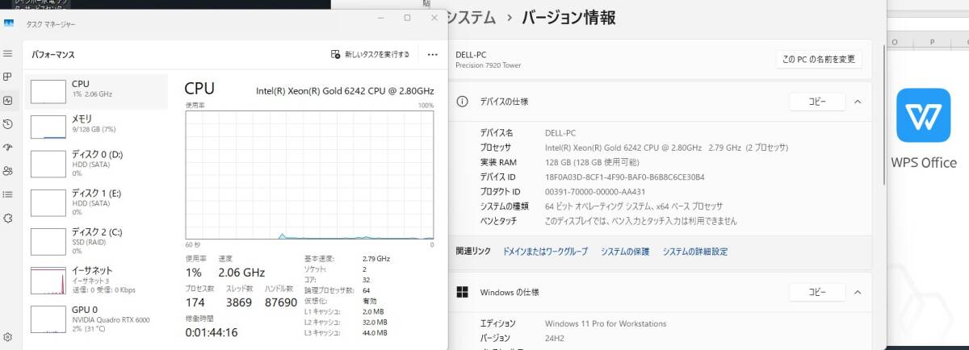Click Task Manager title bar app icon
Image resolution: width=969 pixels, height=350 pixels.
[10, 23]
